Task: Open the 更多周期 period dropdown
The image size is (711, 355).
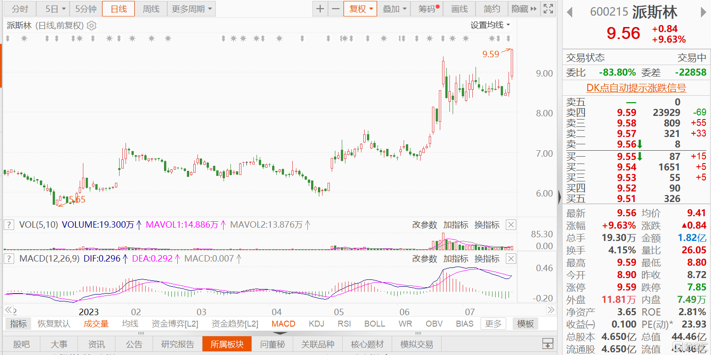Action: click(x=191, y=9)
